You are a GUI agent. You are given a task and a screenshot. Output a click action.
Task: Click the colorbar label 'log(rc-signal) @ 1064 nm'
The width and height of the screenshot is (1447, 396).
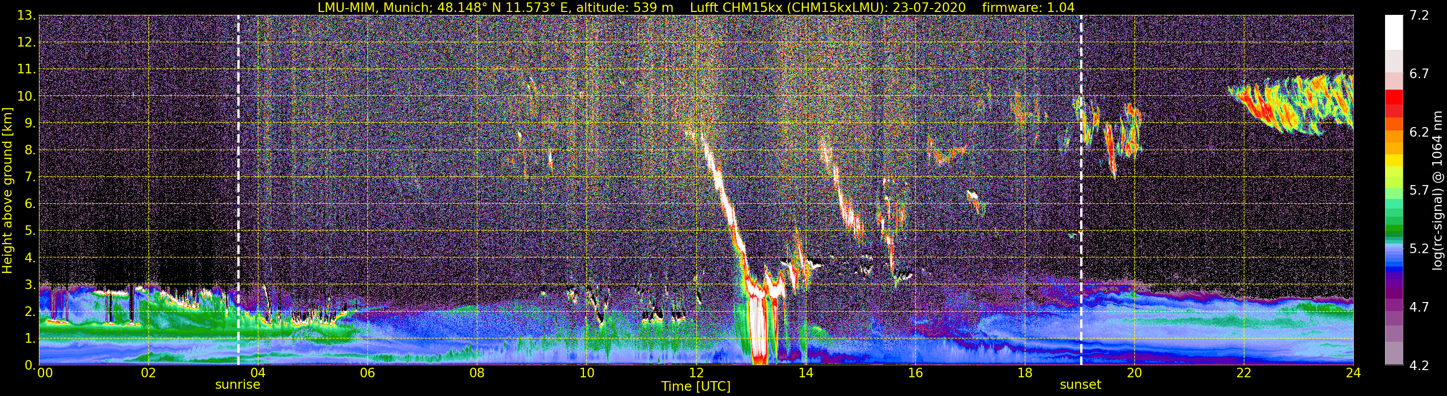(x=1437, y=190)
